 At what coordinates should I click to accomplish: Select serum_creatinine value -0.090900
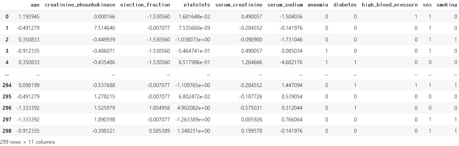pyautogui.click(x=251, y=39)
